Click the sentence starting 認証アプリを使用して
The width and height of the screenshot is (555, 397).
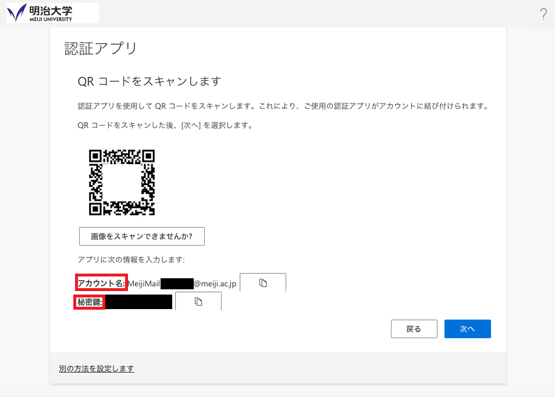pos(283,106)
